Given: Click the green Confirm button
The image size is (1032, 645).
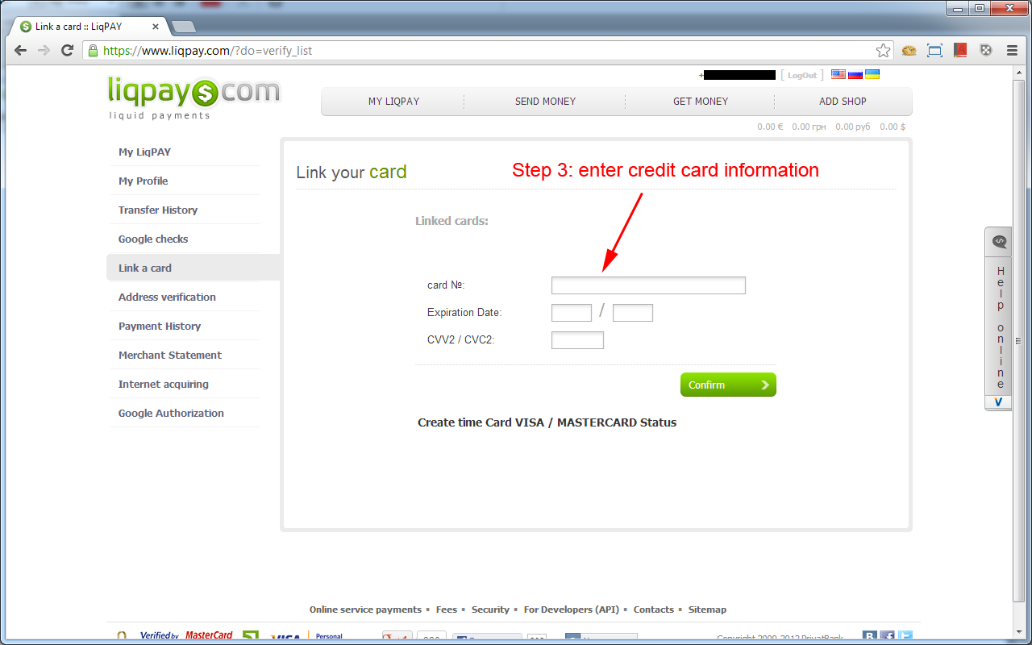Looking at the screenshot, I should coord(728,385).
